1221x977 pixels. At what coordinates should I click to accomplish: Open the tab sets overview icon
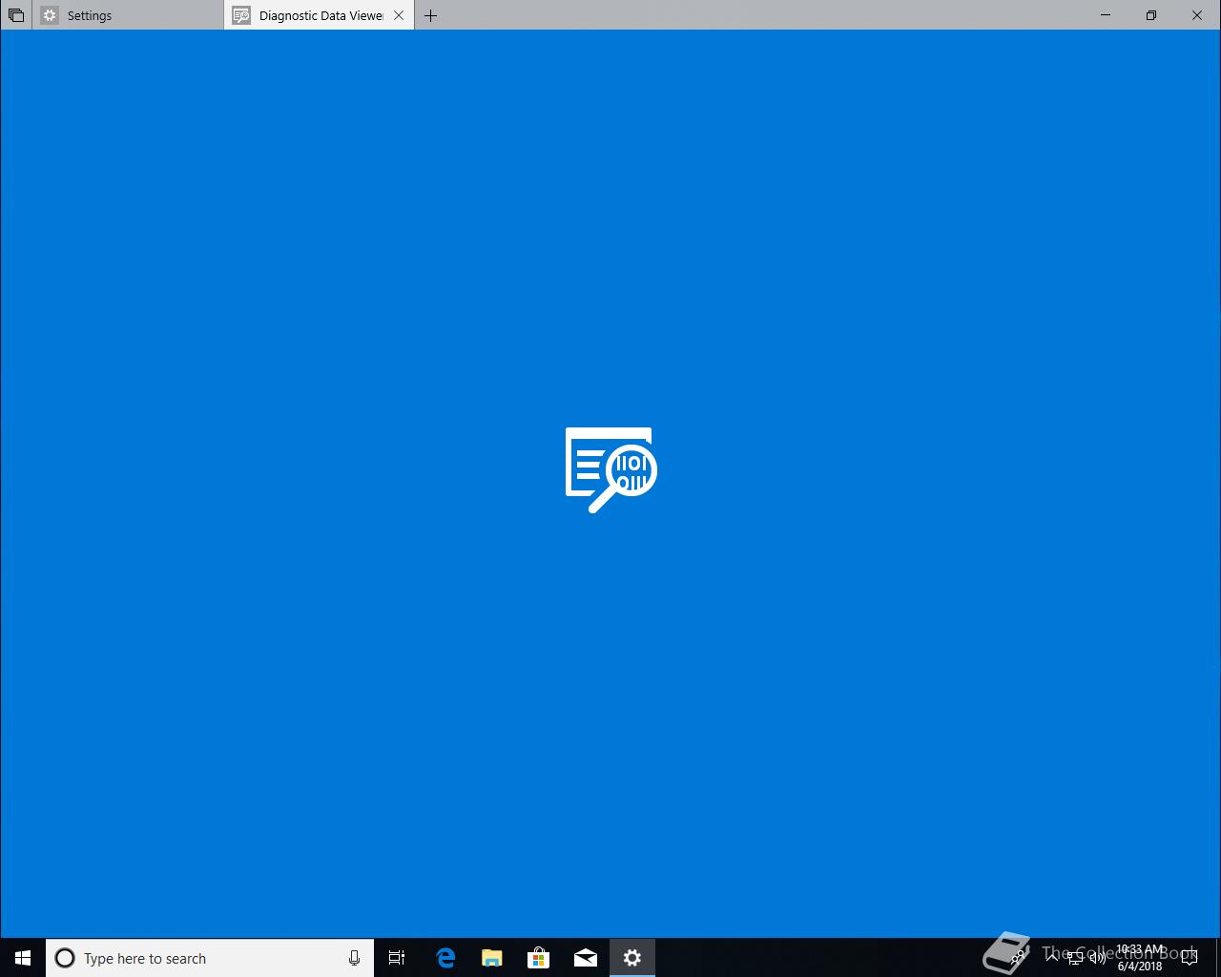[x=16, y=15]
